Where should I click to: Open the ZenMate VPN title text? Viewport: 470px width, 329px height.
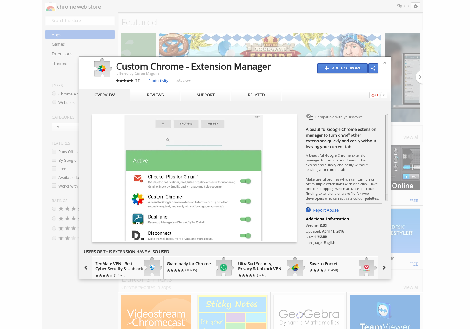119,266
